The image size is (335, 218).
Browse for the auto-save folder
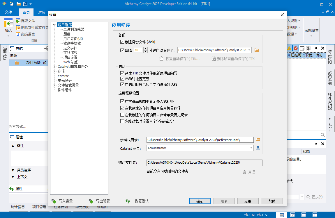(257, 50)
